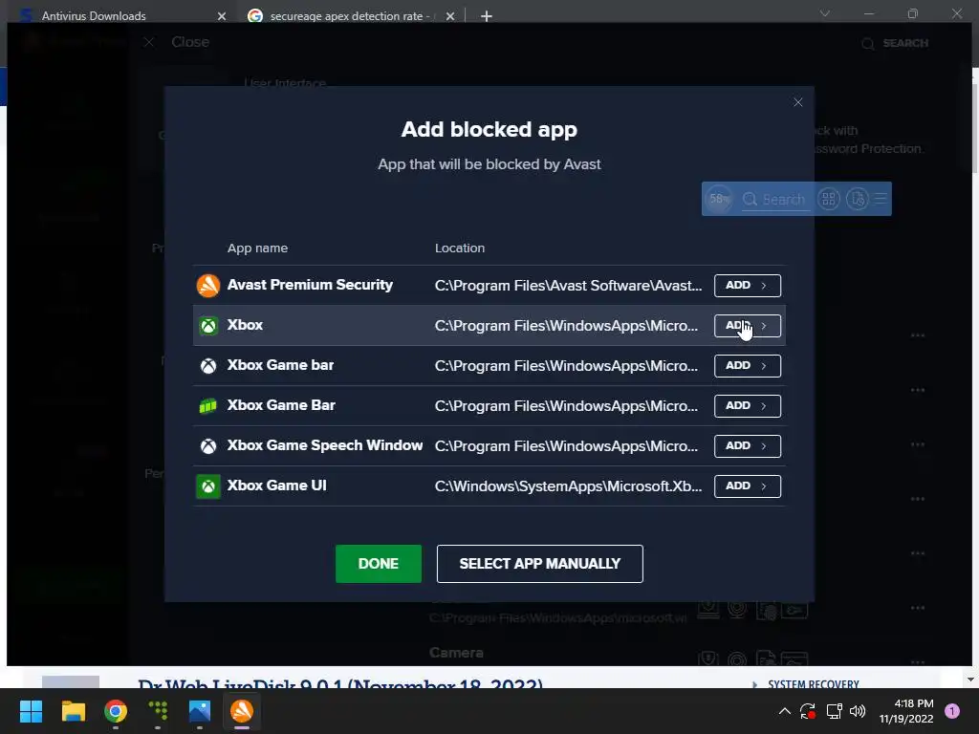Viewport: 979px width, 734px height.
Task: Confirm with the green DONE button
Action: [x=379, y=564]
